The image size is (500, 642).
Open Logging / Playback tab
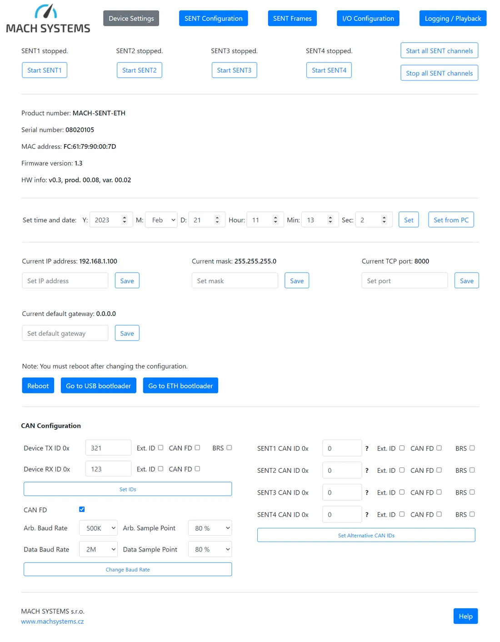(453, 18)
